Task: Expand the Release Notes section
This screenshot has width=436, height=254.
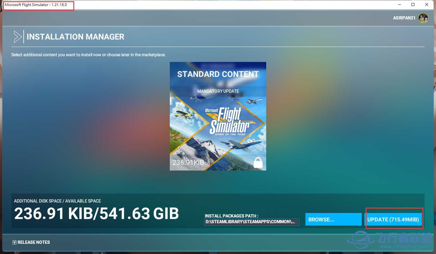Action: [31, 242]
